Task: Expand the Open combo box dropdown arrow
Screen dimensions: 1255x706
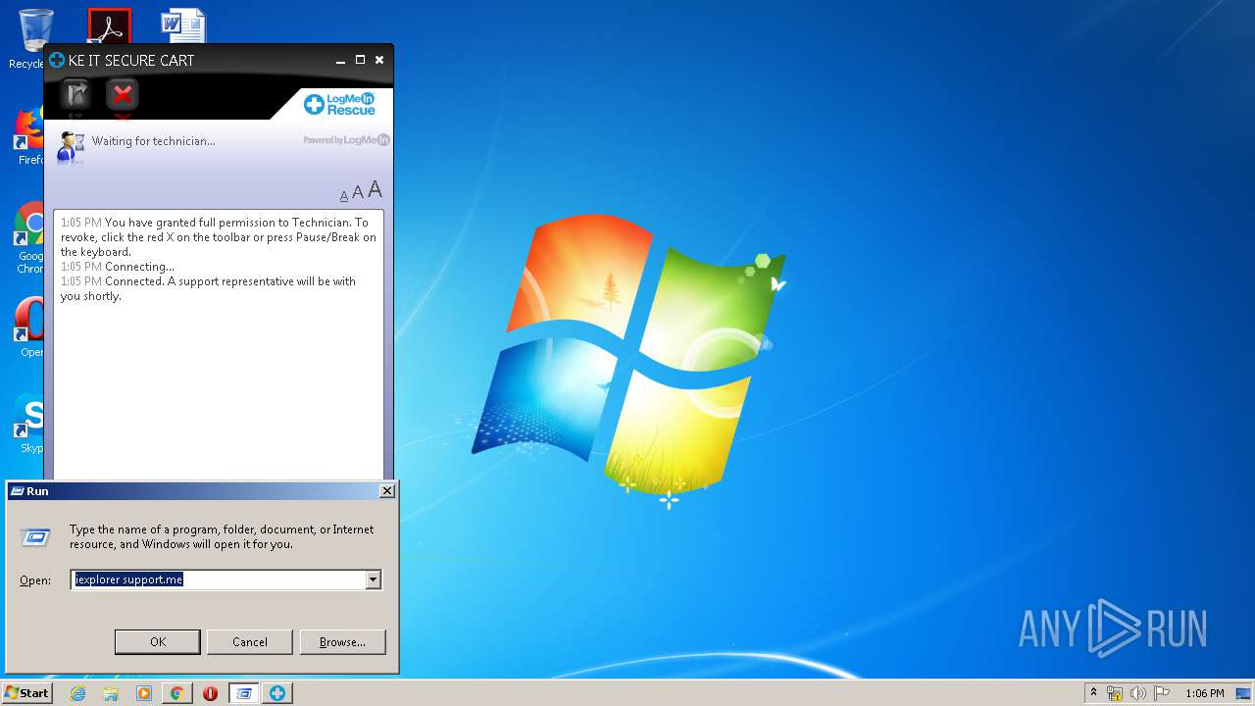Action: [373, 580]
